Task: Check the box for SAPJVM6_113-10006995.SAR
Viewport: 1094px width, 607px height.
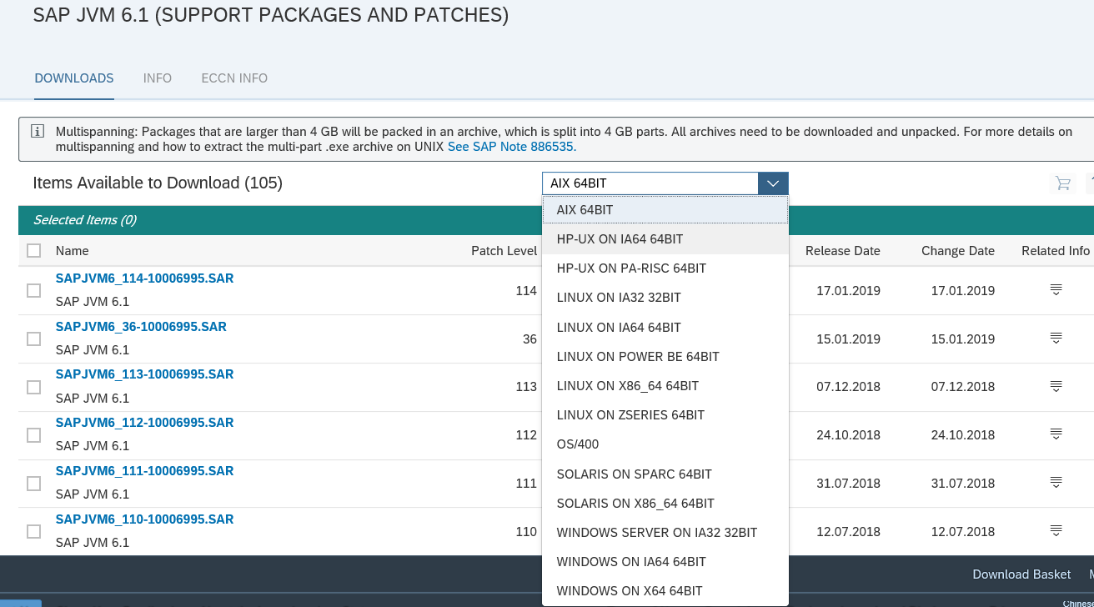Action: pos(33,387)
